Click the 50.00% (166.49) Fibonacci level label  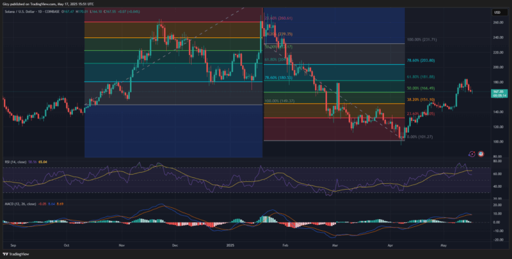pyautogui.click(x=421, y=88)
